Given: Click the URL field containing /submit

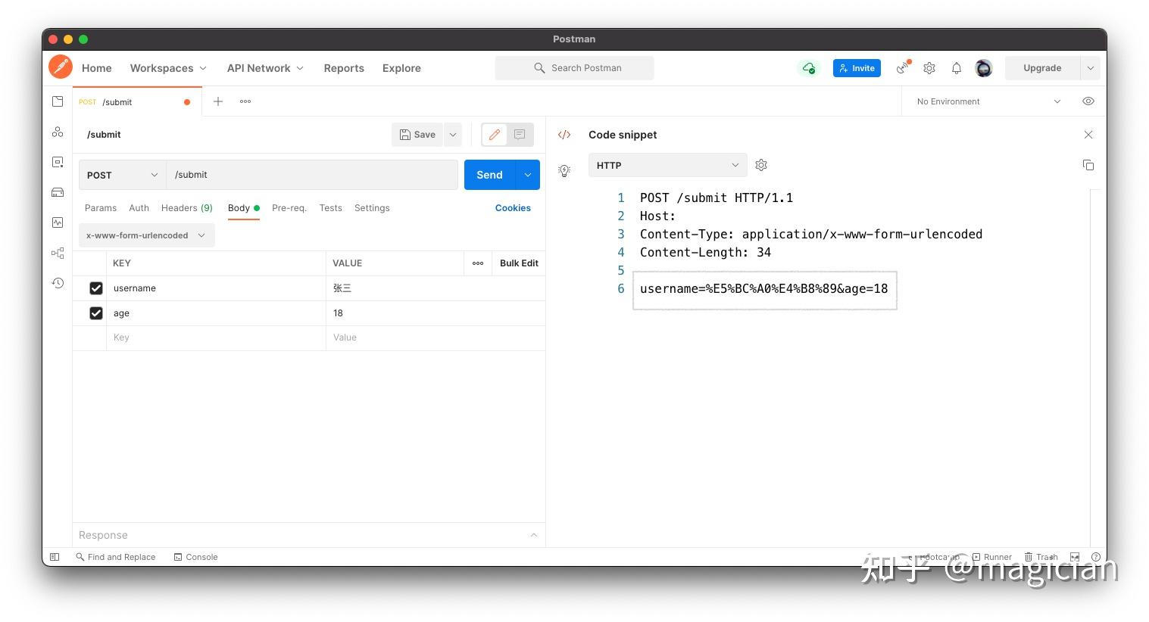Looking at the screenshot, I should click(x=312, y=175).
